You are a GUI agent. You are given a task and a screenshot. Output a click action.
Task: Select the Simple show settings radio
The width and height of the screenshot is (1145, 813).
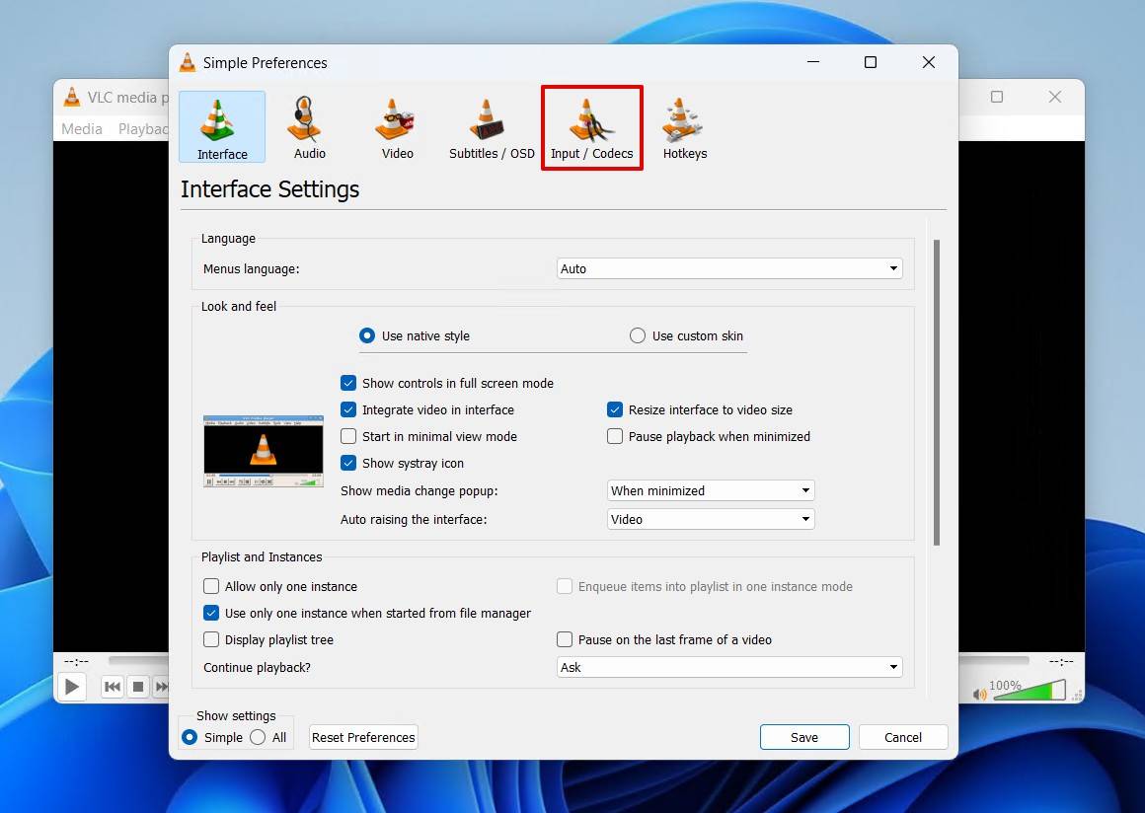click(212, 737)
